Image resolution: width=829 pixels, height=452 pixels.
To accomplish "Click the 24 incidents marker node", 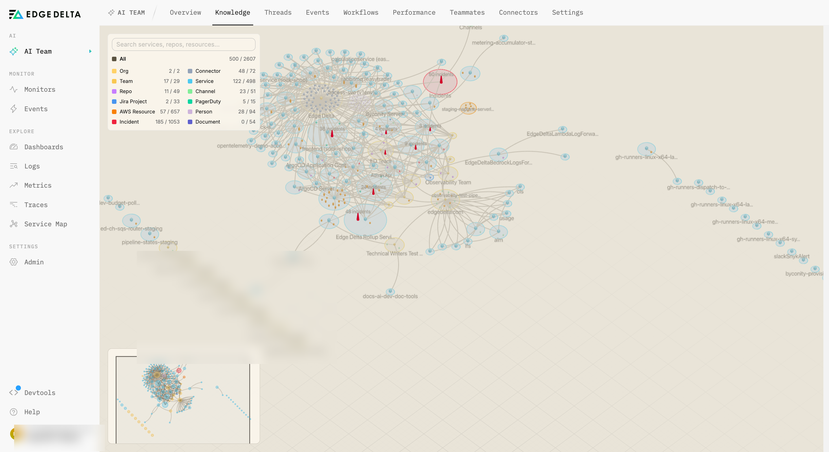I will pos(373,192).
